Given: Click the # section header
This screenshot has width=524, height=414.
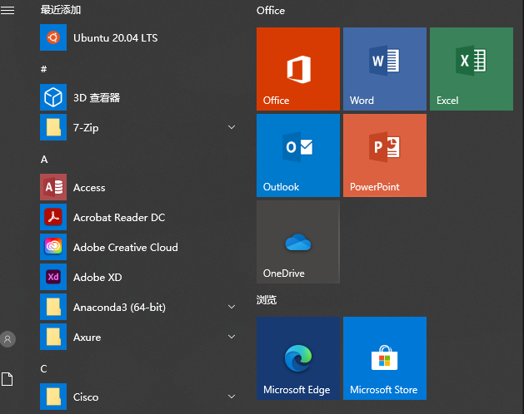Looking at the screenshot, I should pyautogui.click(x=44, y=69).
